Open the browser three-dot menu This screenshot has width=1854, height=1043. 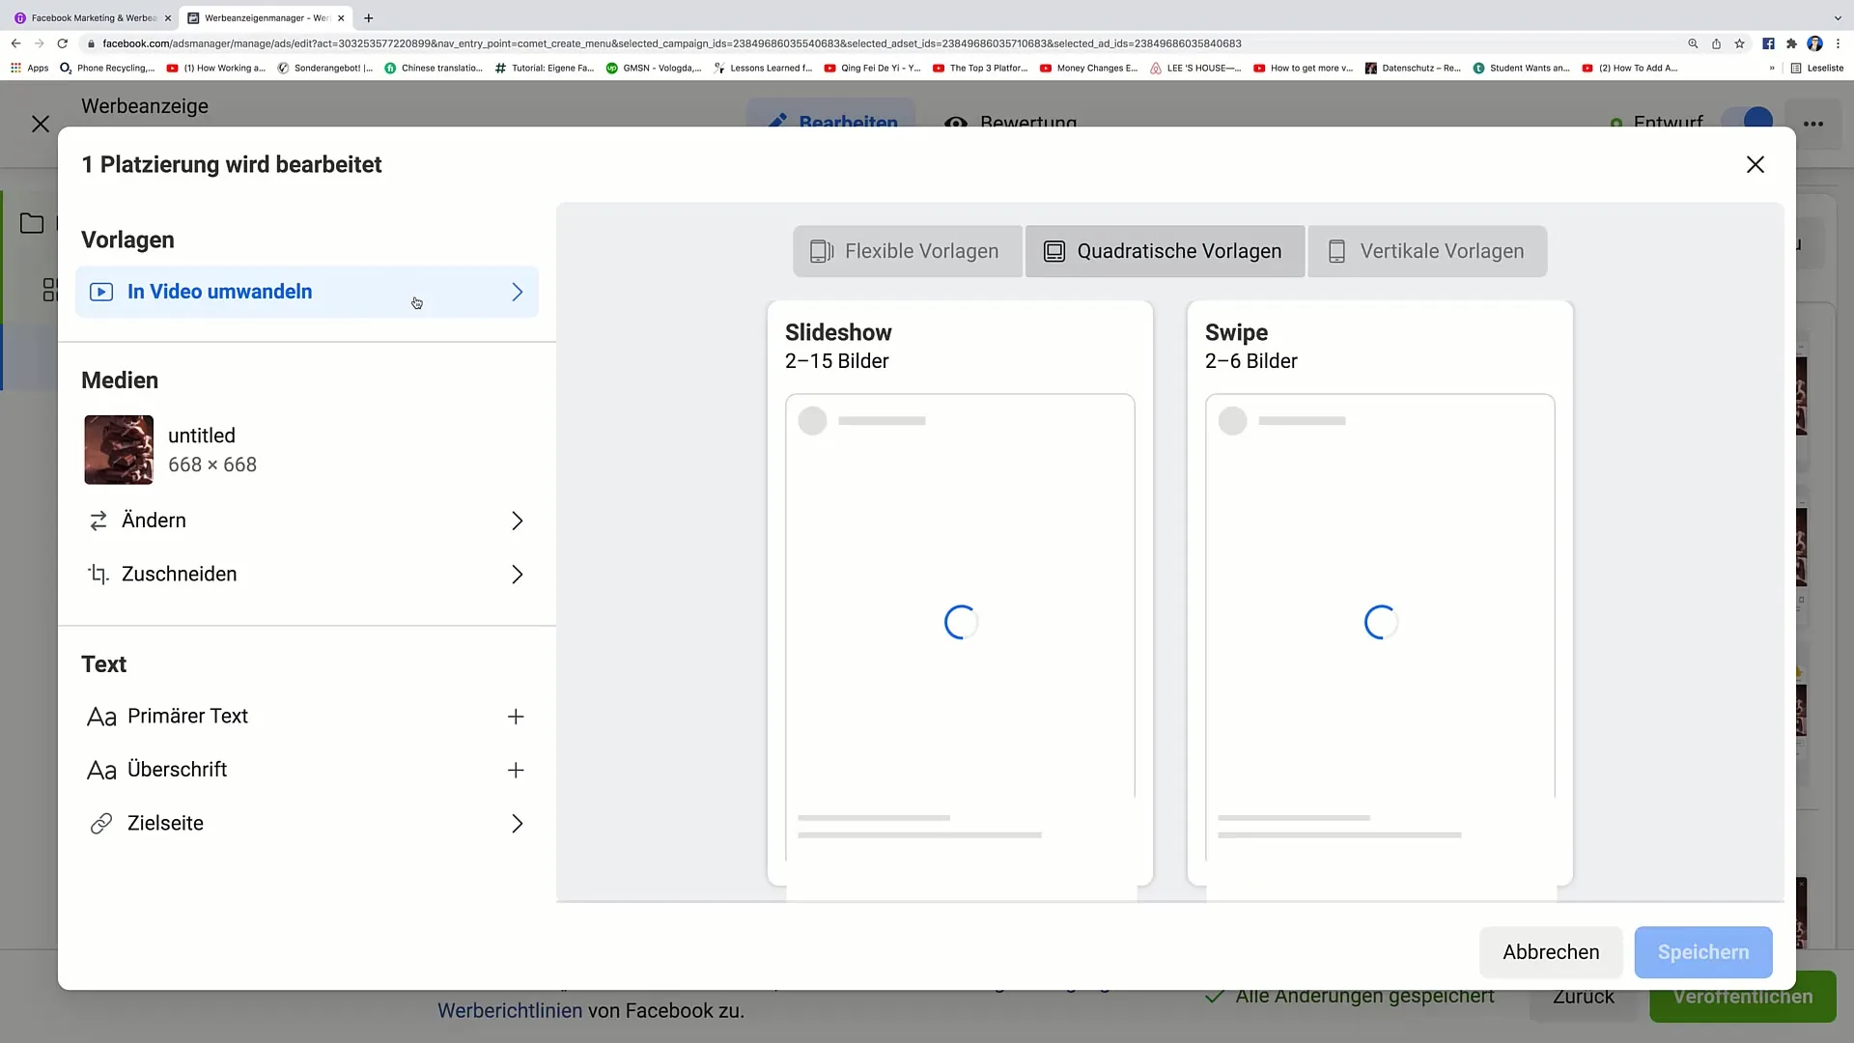(1838, 43)
